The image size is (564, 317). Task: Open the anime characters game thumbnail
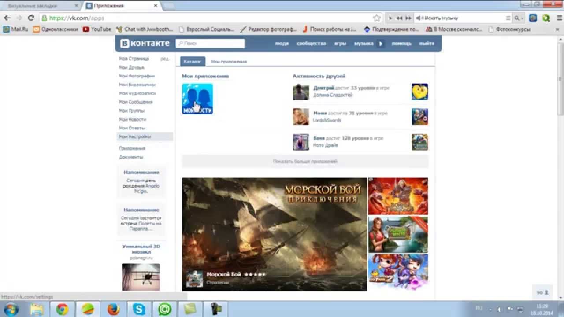(398, 273)
